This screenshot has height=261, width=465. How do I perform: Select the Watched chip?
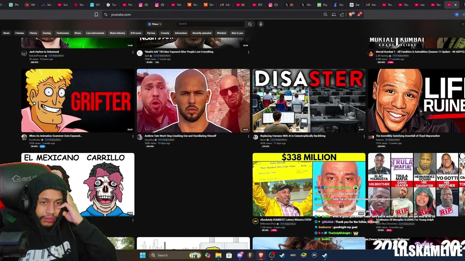tap(222, 33)
